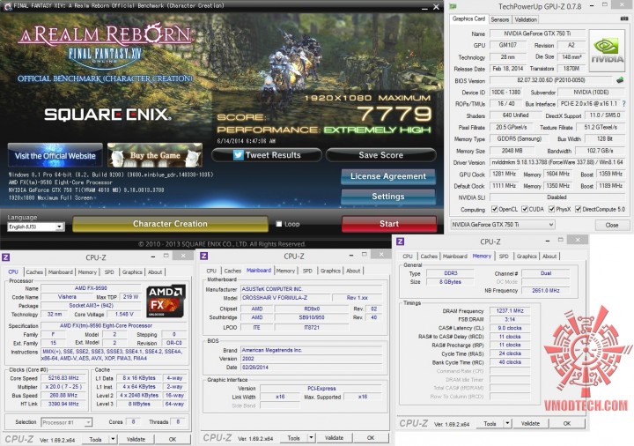The image size is (634, 446).
Task: Open the benchmark Settings button
Action: (x=388, y=197)
